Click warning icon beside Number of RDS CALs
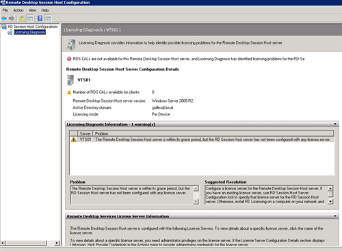 69,92
